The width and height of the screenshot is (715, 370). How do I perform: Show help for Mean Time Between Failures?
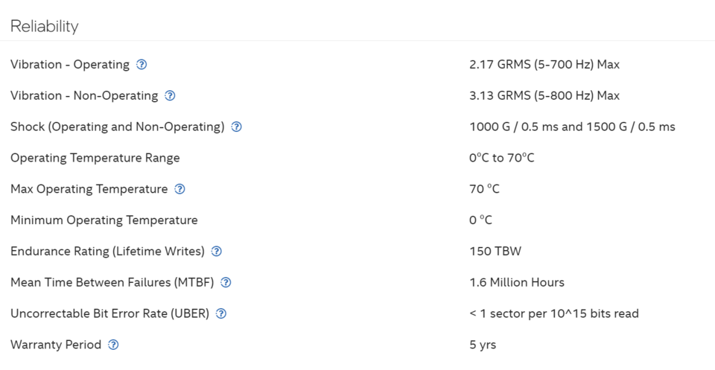pyautogui.click(x=226, y=282)
